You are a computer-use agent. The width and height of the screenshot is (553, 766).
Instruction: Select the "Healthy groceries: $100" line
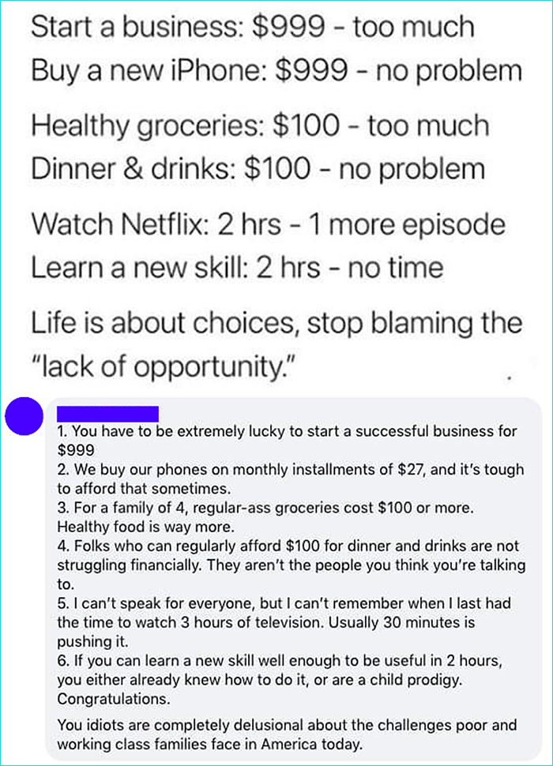260,126
